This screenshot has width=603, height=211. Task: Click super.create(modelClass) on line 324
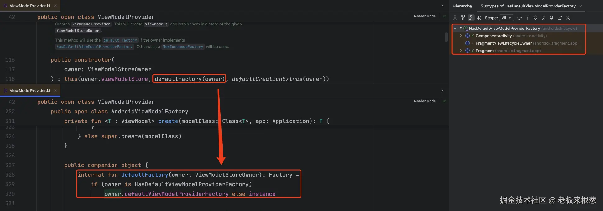tap(141, 136)
